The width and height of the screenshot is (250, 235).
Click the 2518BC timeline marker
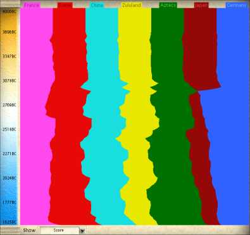tap(9, 129)
